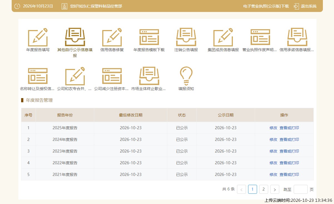Click the 最后修改日期 column header
334x204 pixels.
click(x=131, y=115)
